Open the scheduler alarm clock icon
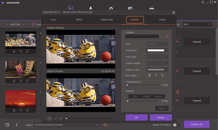Image resolution: width=218 pixels, height=130 pixels. pos(7,125)
